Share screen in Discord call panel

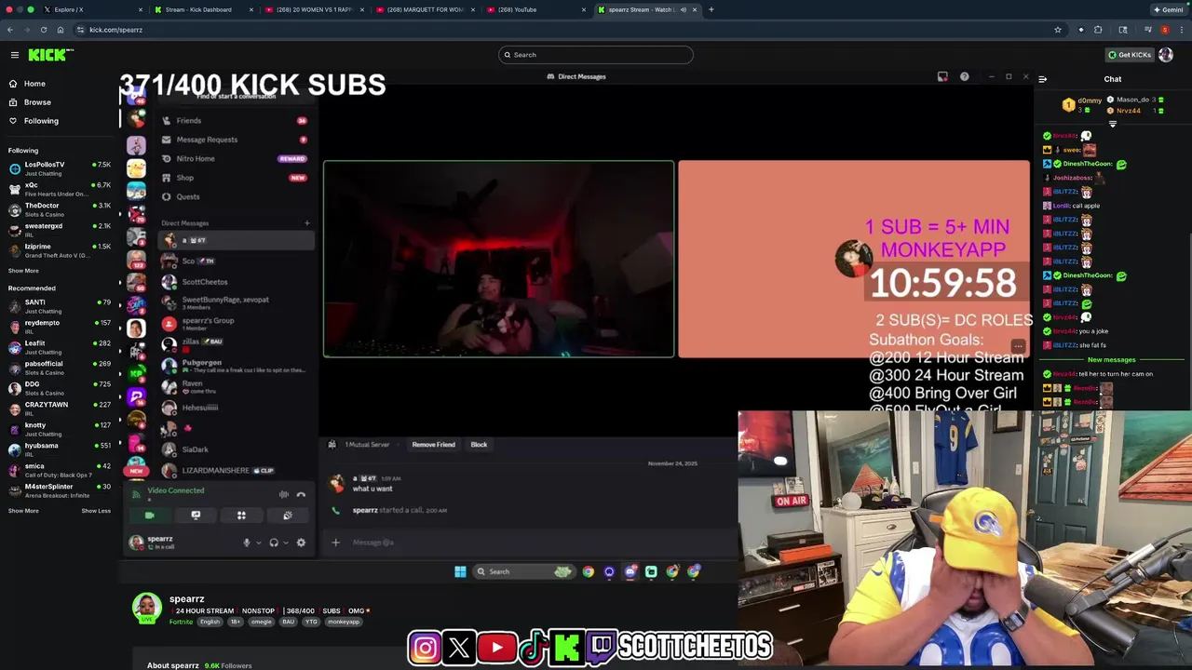coord(196,516)
